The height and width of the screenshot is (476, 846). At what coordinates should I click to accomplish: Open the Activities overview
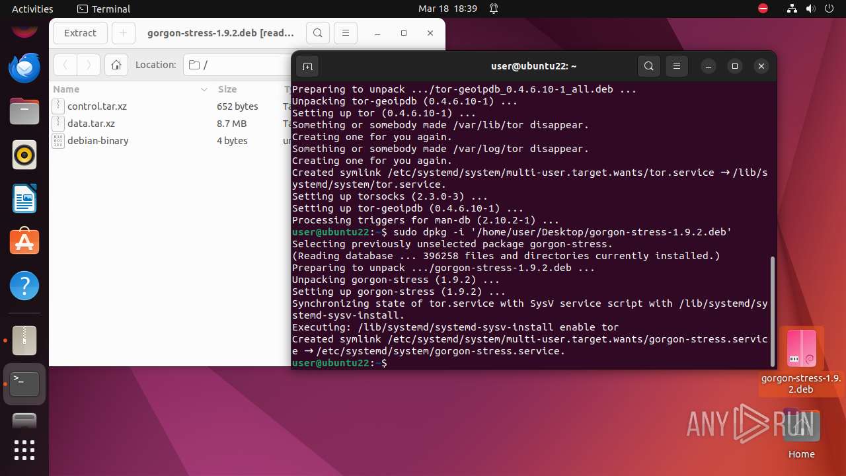tap(32, 9)
